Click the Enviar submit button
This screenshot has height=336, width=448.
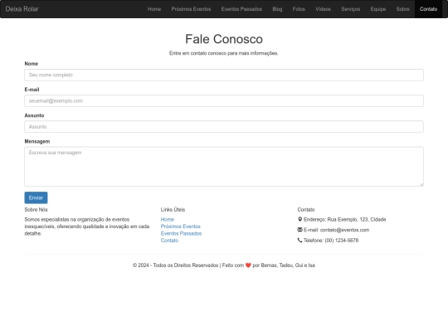tap(36, 197)
